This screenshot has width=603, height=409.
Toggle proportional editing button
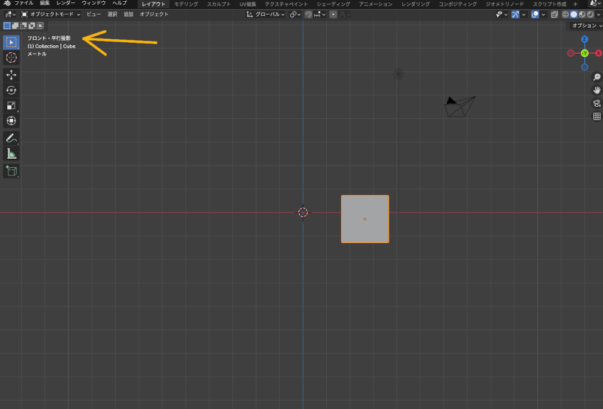click(x=333, y=14)
